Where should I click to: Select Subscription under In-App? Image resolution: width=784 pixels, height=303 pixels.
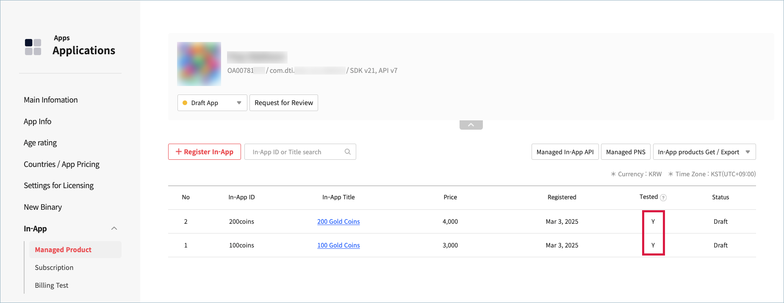click(54, 268)
